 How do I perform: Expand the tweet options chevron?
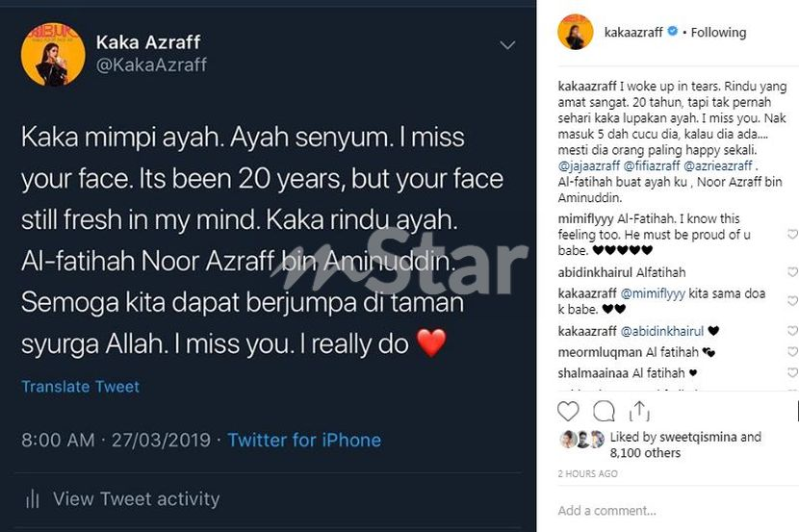click(507, 46)
